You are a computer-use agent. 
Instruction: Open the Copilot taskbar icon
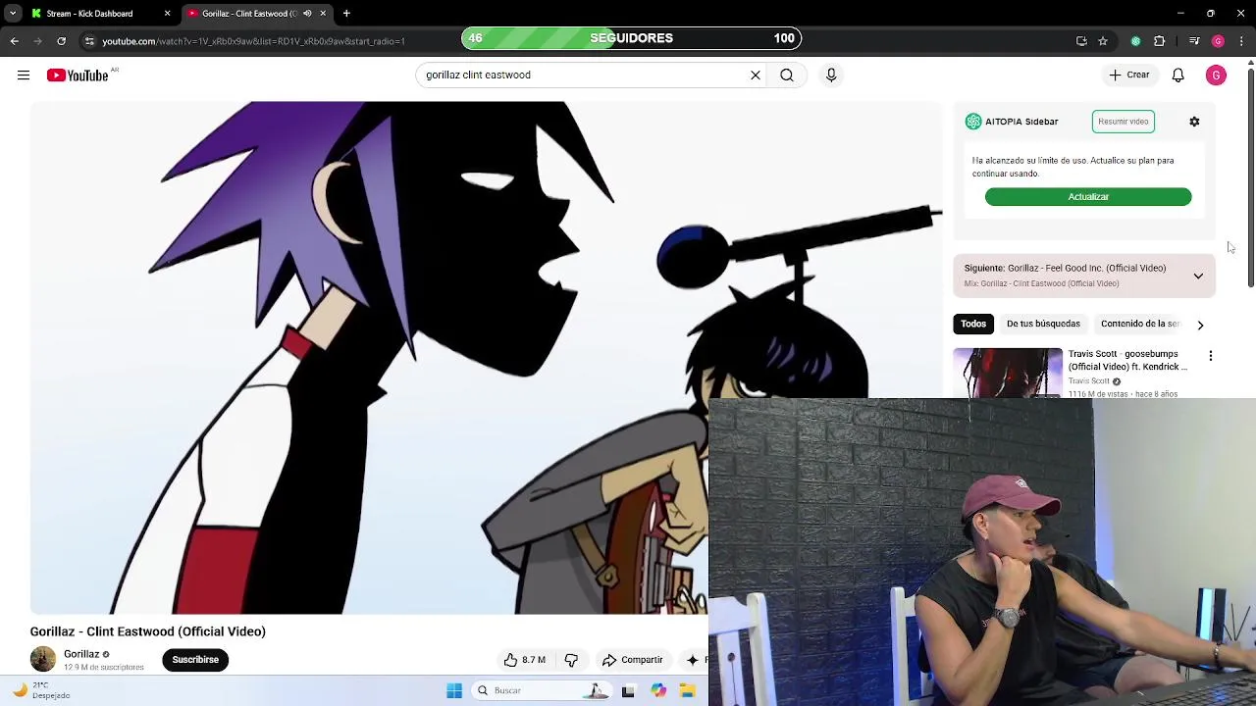(x=658, y=690)
